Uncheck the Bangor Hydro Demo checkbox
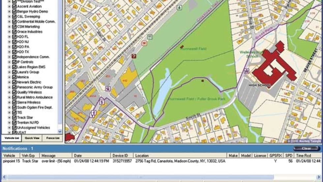The width and height of the screenshot is (323, 182). (x=14, y=12)
